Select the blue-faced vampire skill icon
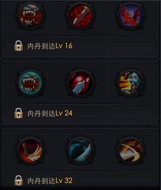The image size is (161, 190). (130, 83)
